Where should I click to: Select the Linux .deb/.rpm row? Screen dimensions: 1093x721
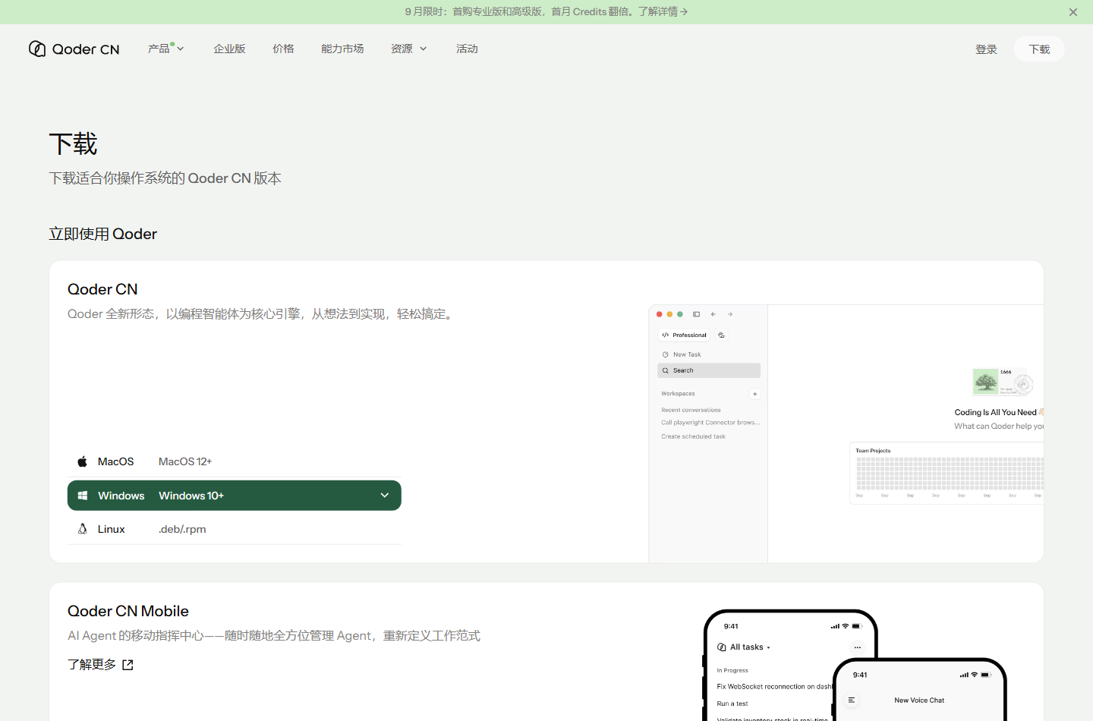point(234,529)
